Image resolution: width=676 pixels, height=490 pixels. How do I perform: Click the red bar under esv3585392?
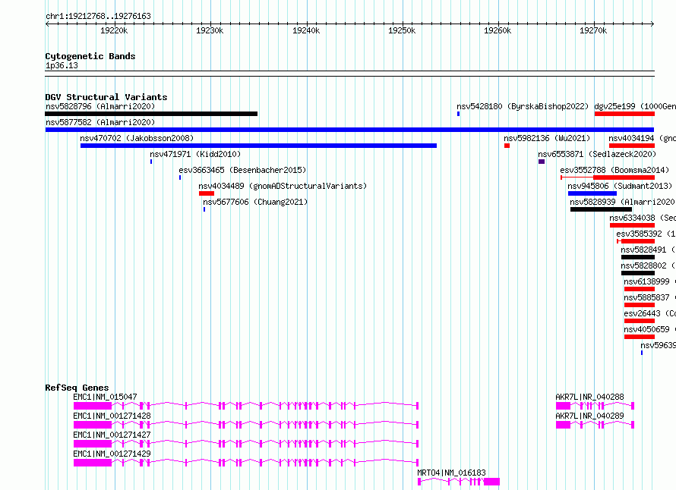[x=636, y=241]
